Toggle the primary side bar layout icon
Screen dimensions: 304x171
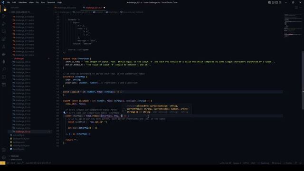pos(269,2)
